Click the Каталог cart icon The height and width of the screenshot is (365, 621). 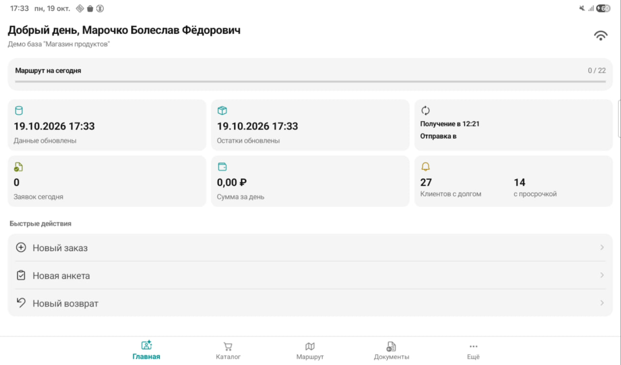(x=228, y=346)
